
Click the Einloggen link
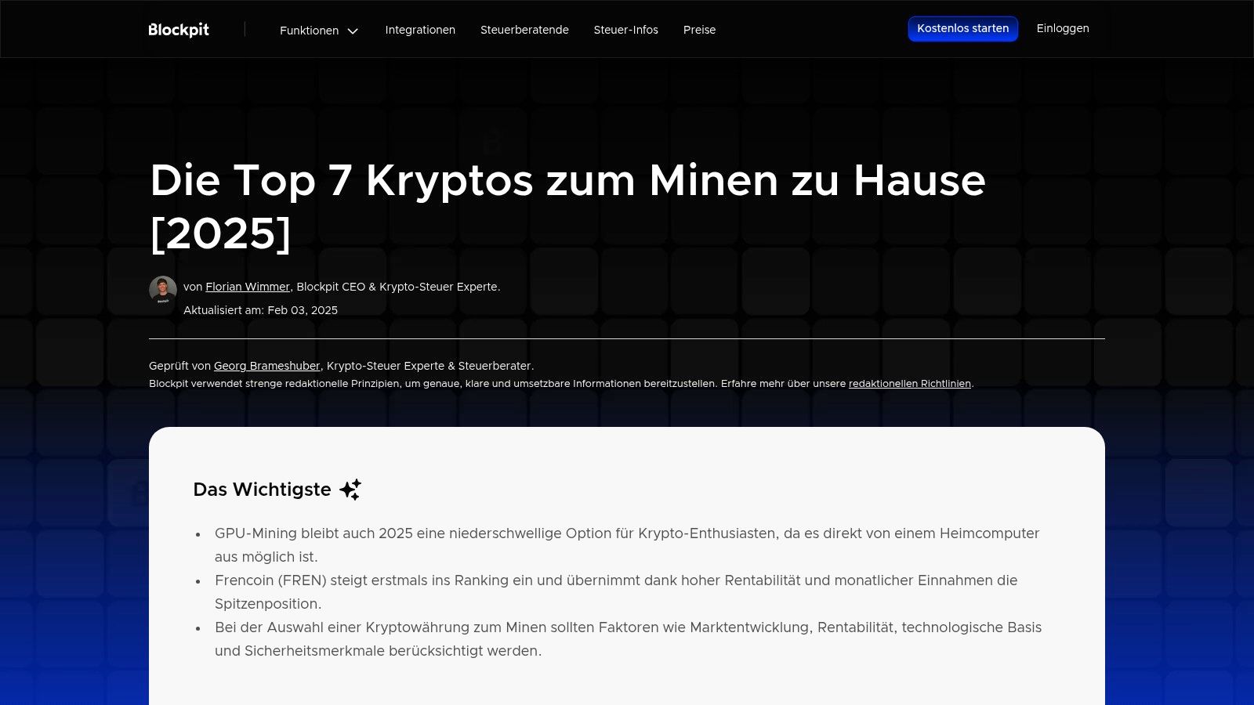1063,28
